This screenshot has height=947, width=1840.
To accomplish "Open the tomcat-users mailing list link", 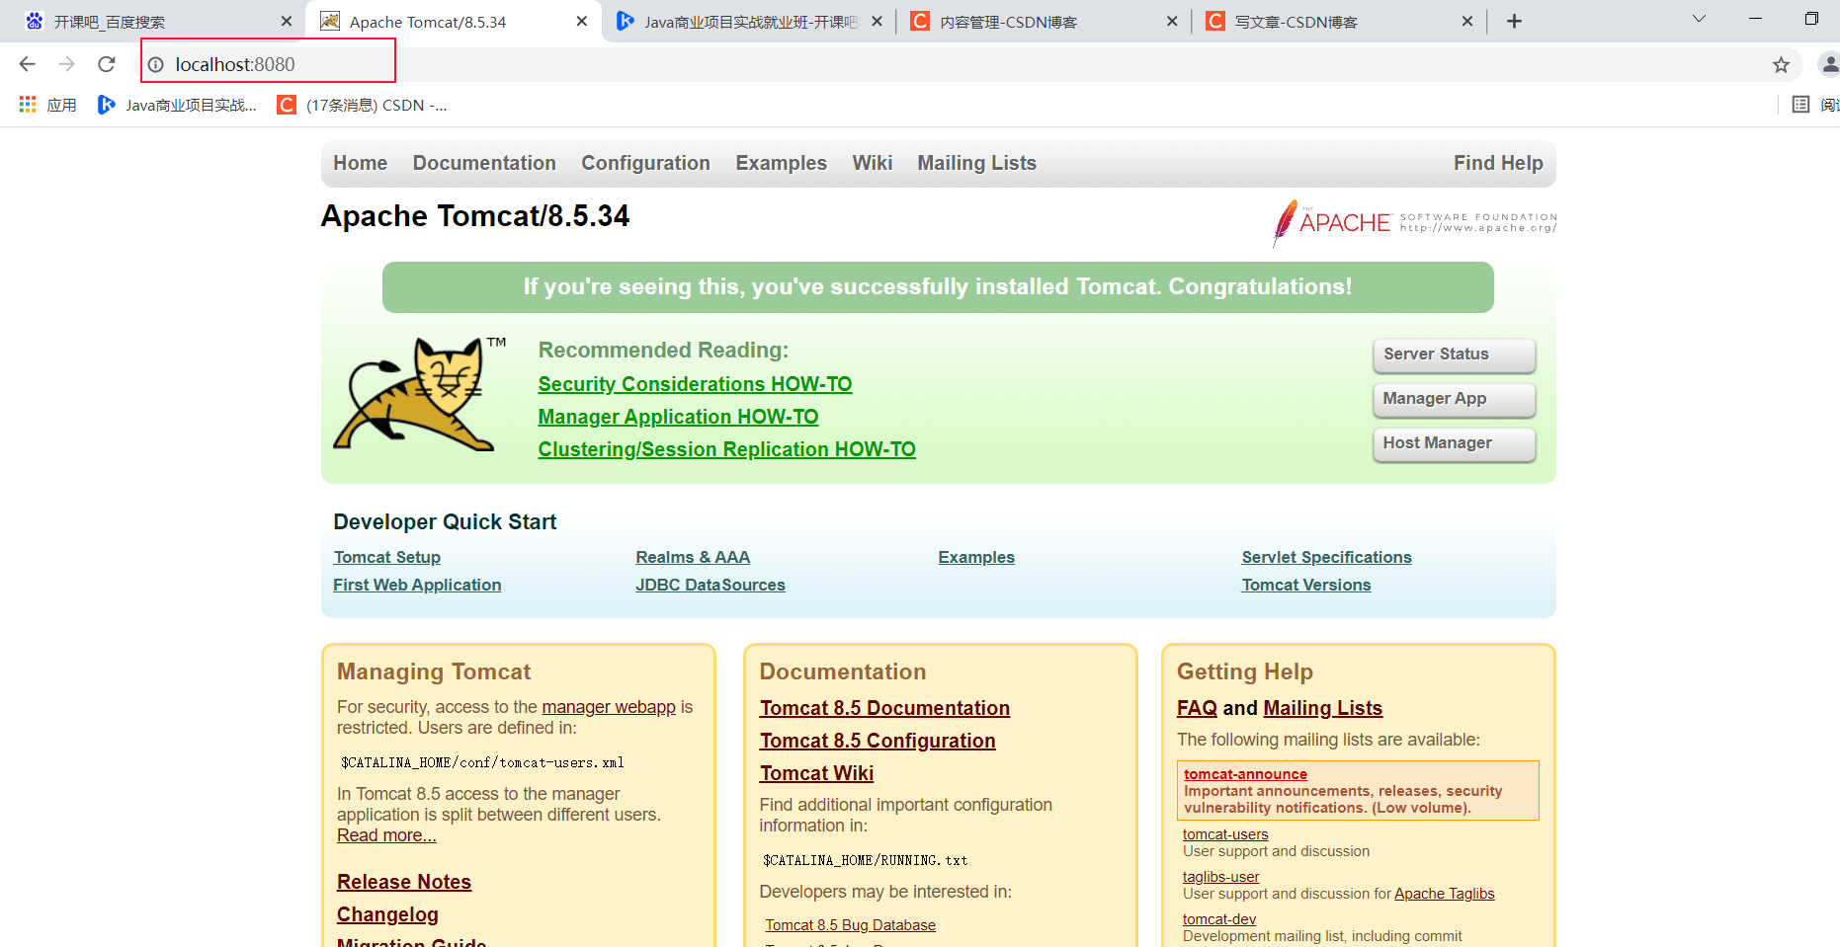I will [1225, 834].
